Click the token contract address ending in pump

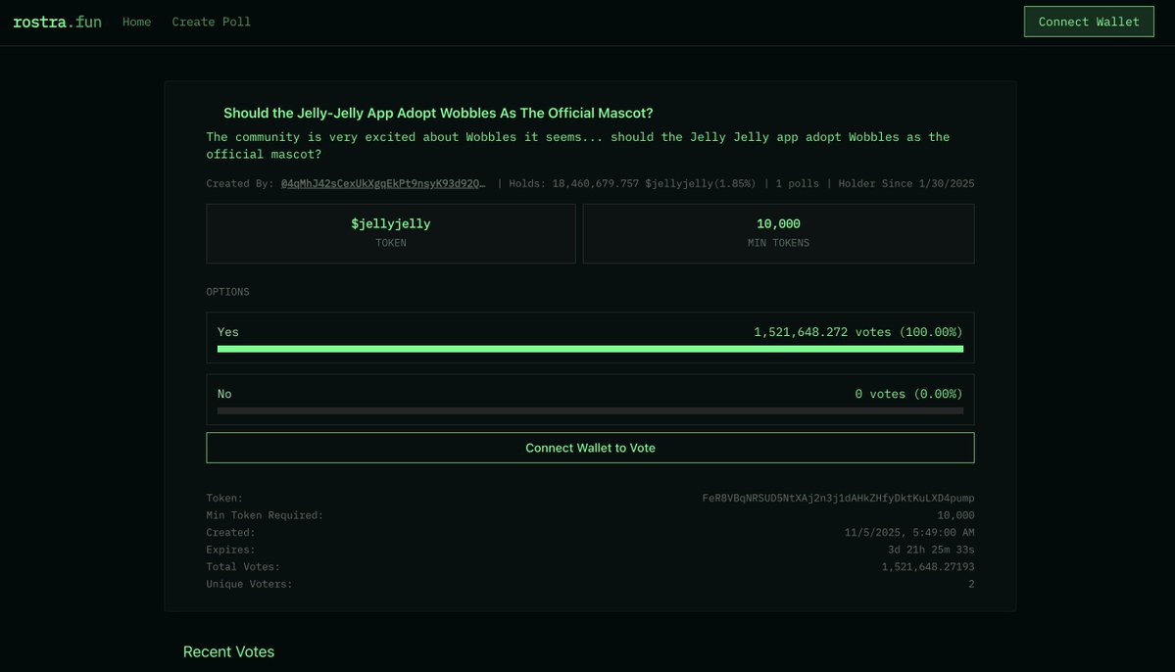[838, 498]
